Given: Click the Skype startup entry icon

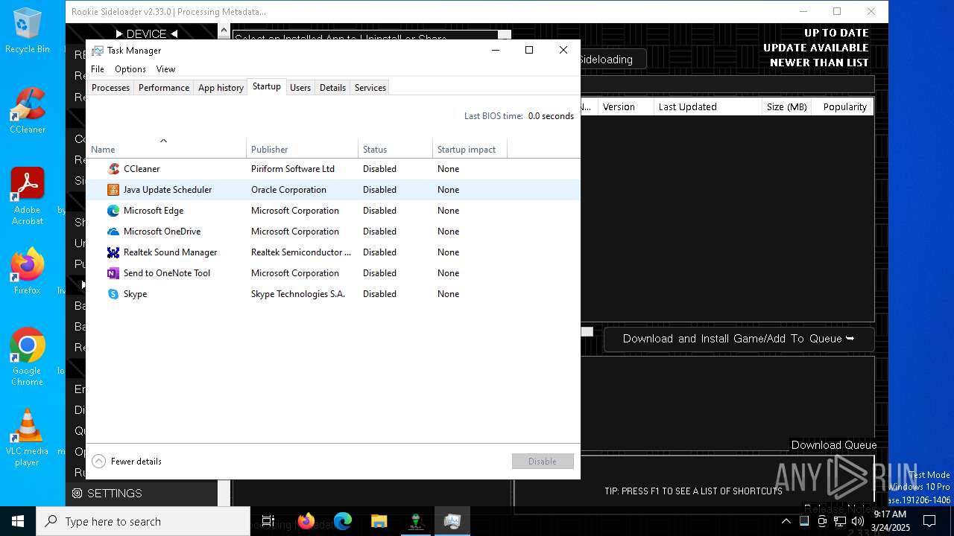Looking at the screenshot, I should coord(113,294).
